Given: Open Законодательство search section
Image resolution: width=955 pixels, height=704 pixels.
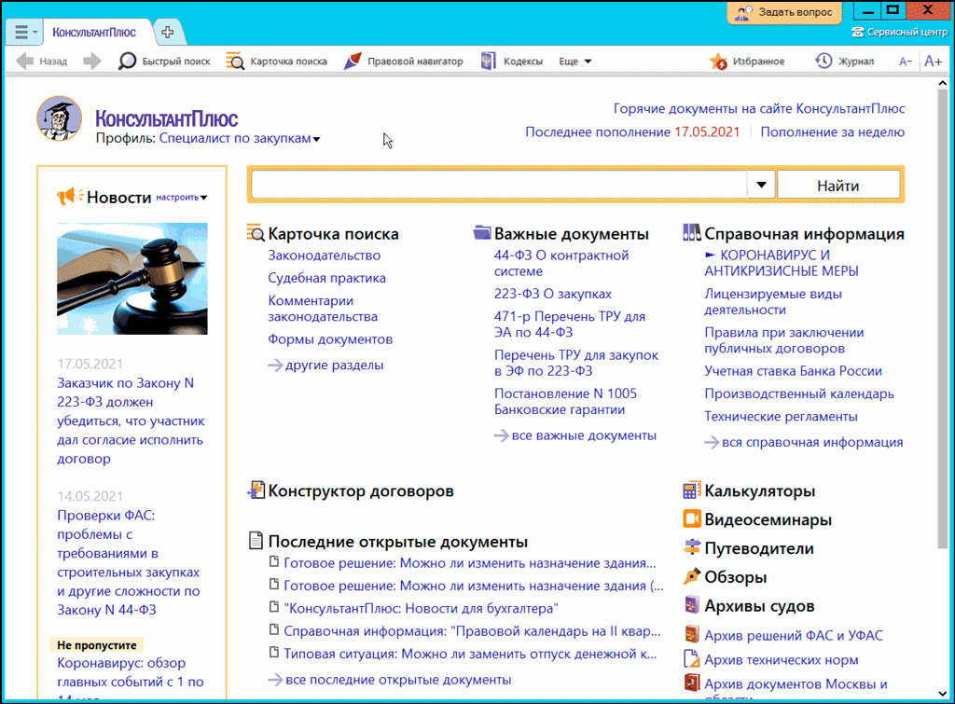Looking at the screenshot, I should 324,255.
